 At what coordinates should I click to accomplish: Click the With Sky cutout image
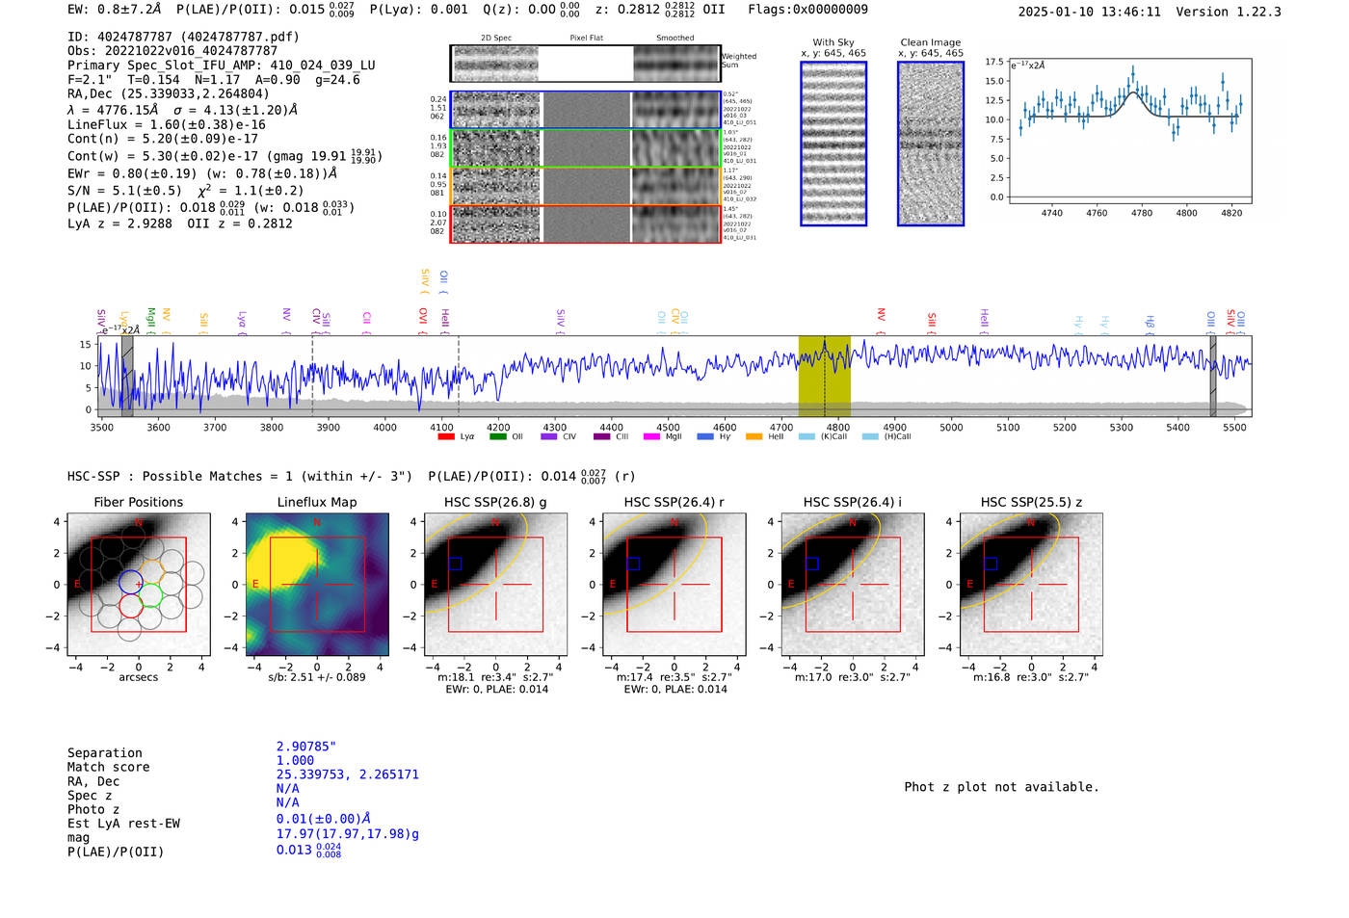point(833,144)
